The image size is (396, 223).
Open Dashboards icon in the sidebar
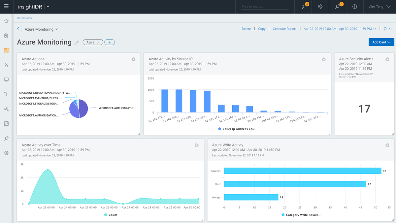[x=6, y=50]
